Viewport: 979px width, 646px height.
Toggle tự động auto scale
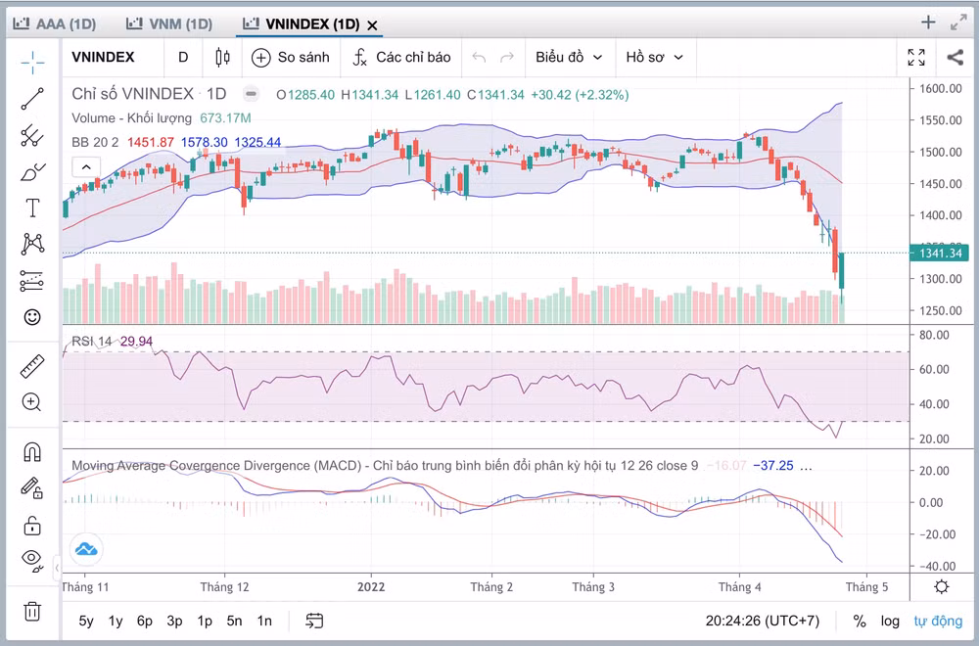click(x=938, y=621)
